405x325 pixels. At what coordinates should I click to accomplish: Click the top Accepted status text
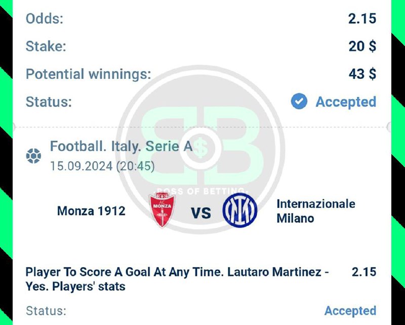[x=346, y=102]
